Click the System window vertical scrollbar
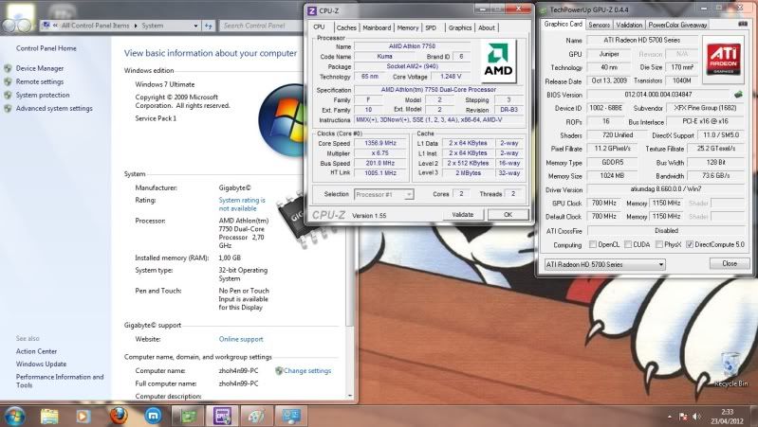Image resolution: width=758 pixels, height=427 pixels. pos(350,217)
